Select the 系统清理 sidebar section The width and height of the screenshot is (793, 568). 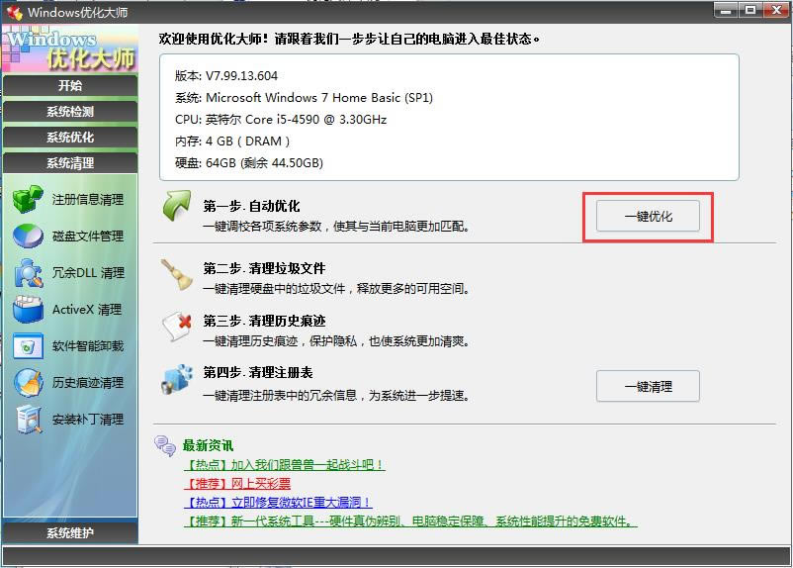pyautogui.click(x=70, y=163)
